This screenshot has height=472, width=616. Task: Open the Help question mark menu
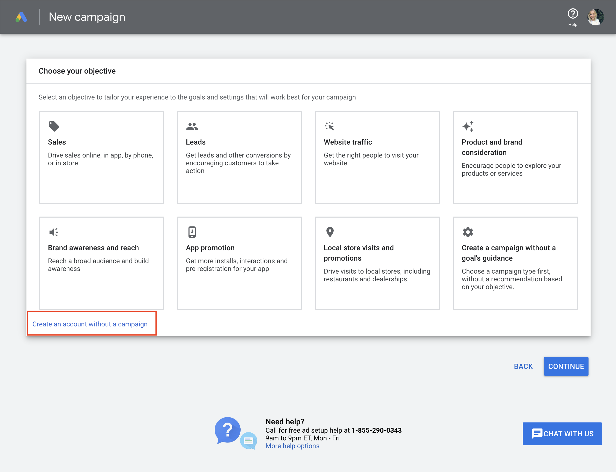click(x=573, y=13)
